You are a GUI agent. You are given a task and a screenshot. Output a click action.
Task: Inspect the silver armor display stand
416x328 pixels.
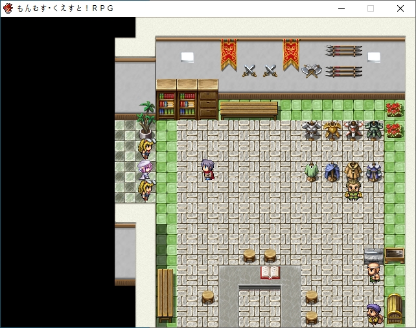pos(312,130)
